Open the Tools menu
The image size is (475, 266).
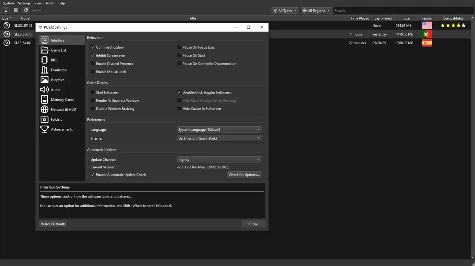tap(49, 3)
